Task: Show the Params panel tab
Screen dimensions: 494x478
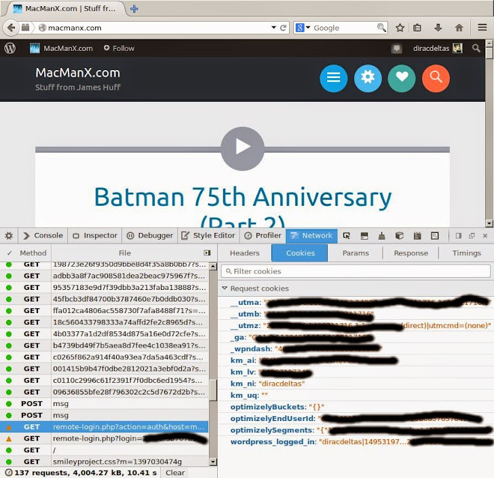Action: click(x=356, y=253)
